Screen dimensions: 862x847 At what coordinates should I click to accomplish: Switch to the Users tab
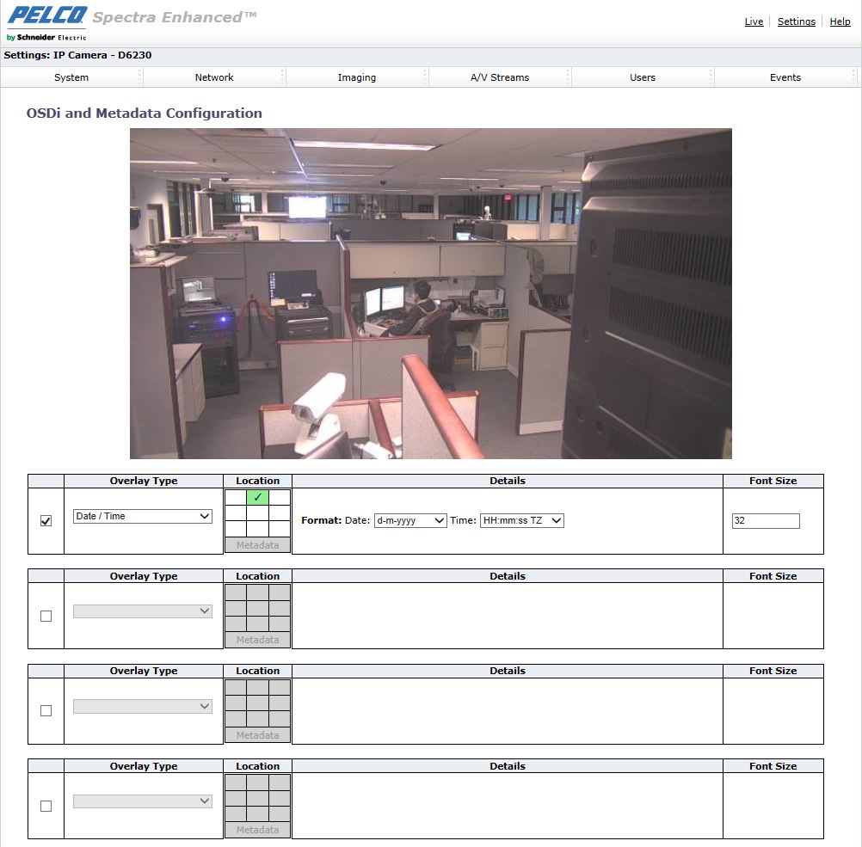click(x=642, y=77)
